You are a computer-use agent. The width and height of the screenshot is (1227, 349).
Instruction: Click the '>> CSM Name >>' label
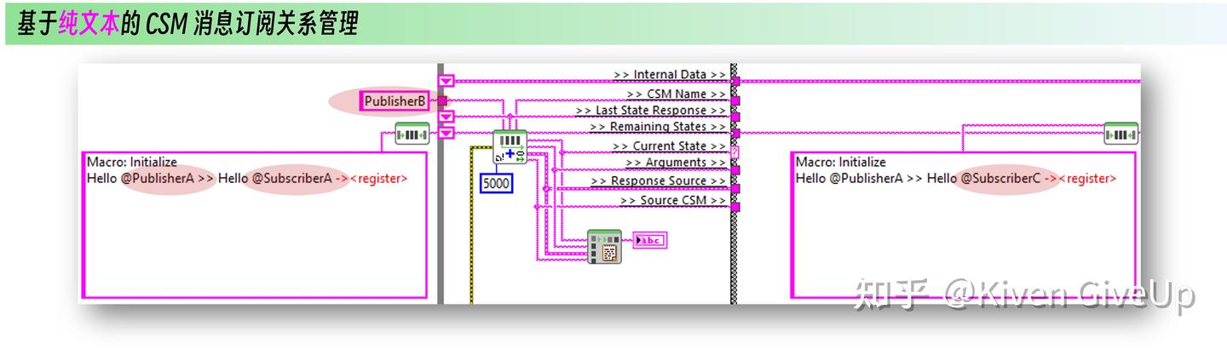pos(677,94)
